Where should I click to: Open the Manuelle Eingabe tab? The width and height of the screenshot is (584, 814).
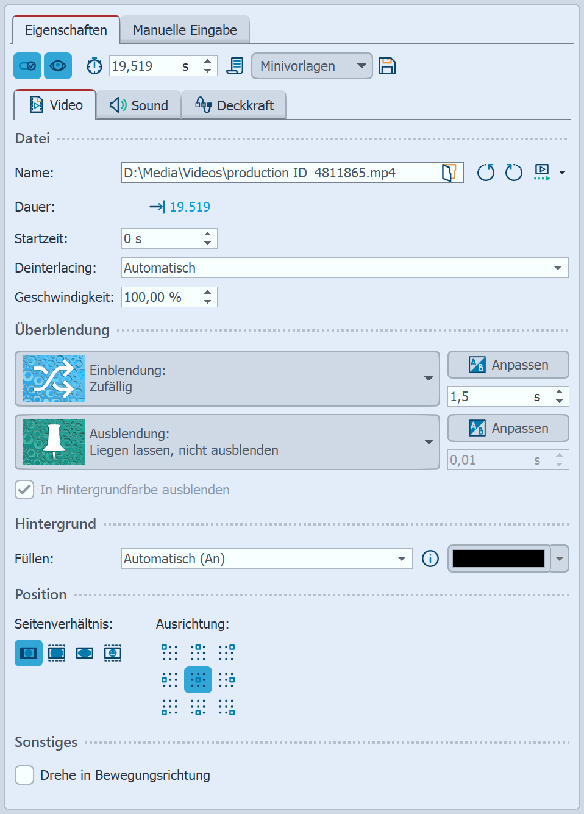coord(185,30)
